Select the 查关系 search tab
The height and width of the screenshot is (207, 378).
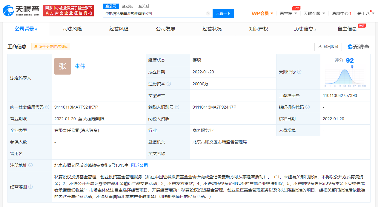[144, 6]
